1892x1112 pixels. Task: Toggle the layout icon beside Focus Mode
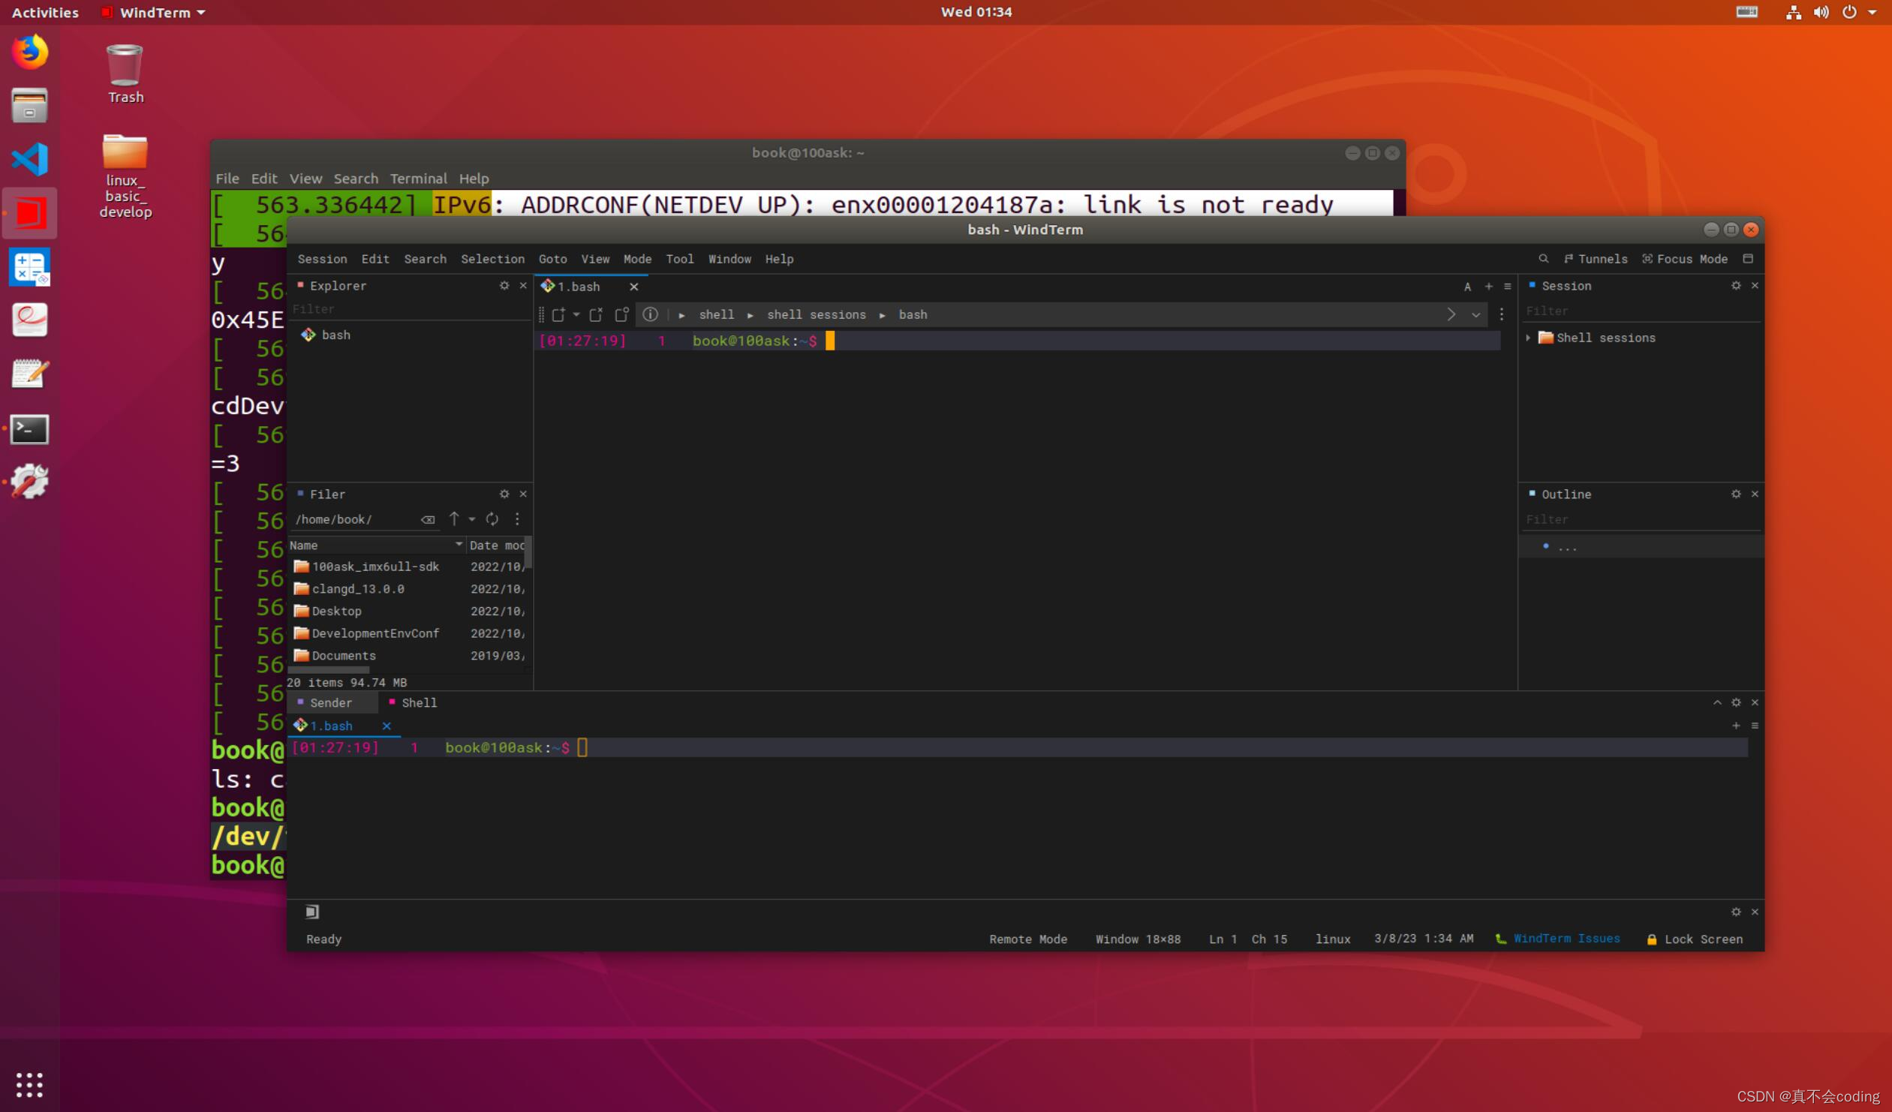click(x=1748, y=258)
